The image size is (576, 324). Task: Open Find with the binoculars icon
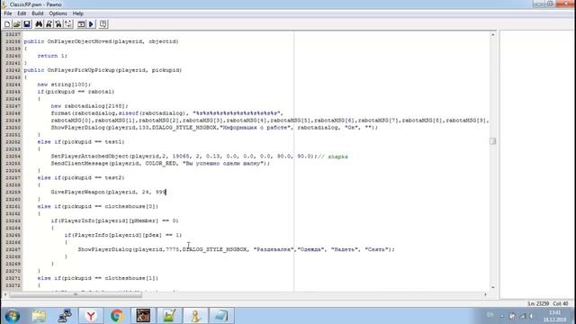(x=39, y=24)
